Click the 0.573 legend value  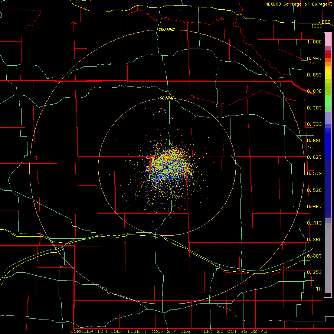point(314,174)
